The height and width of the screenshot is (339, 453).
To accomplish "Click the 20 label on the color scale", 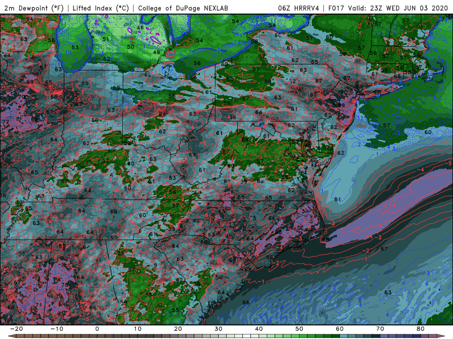I will tap(178, 329).
